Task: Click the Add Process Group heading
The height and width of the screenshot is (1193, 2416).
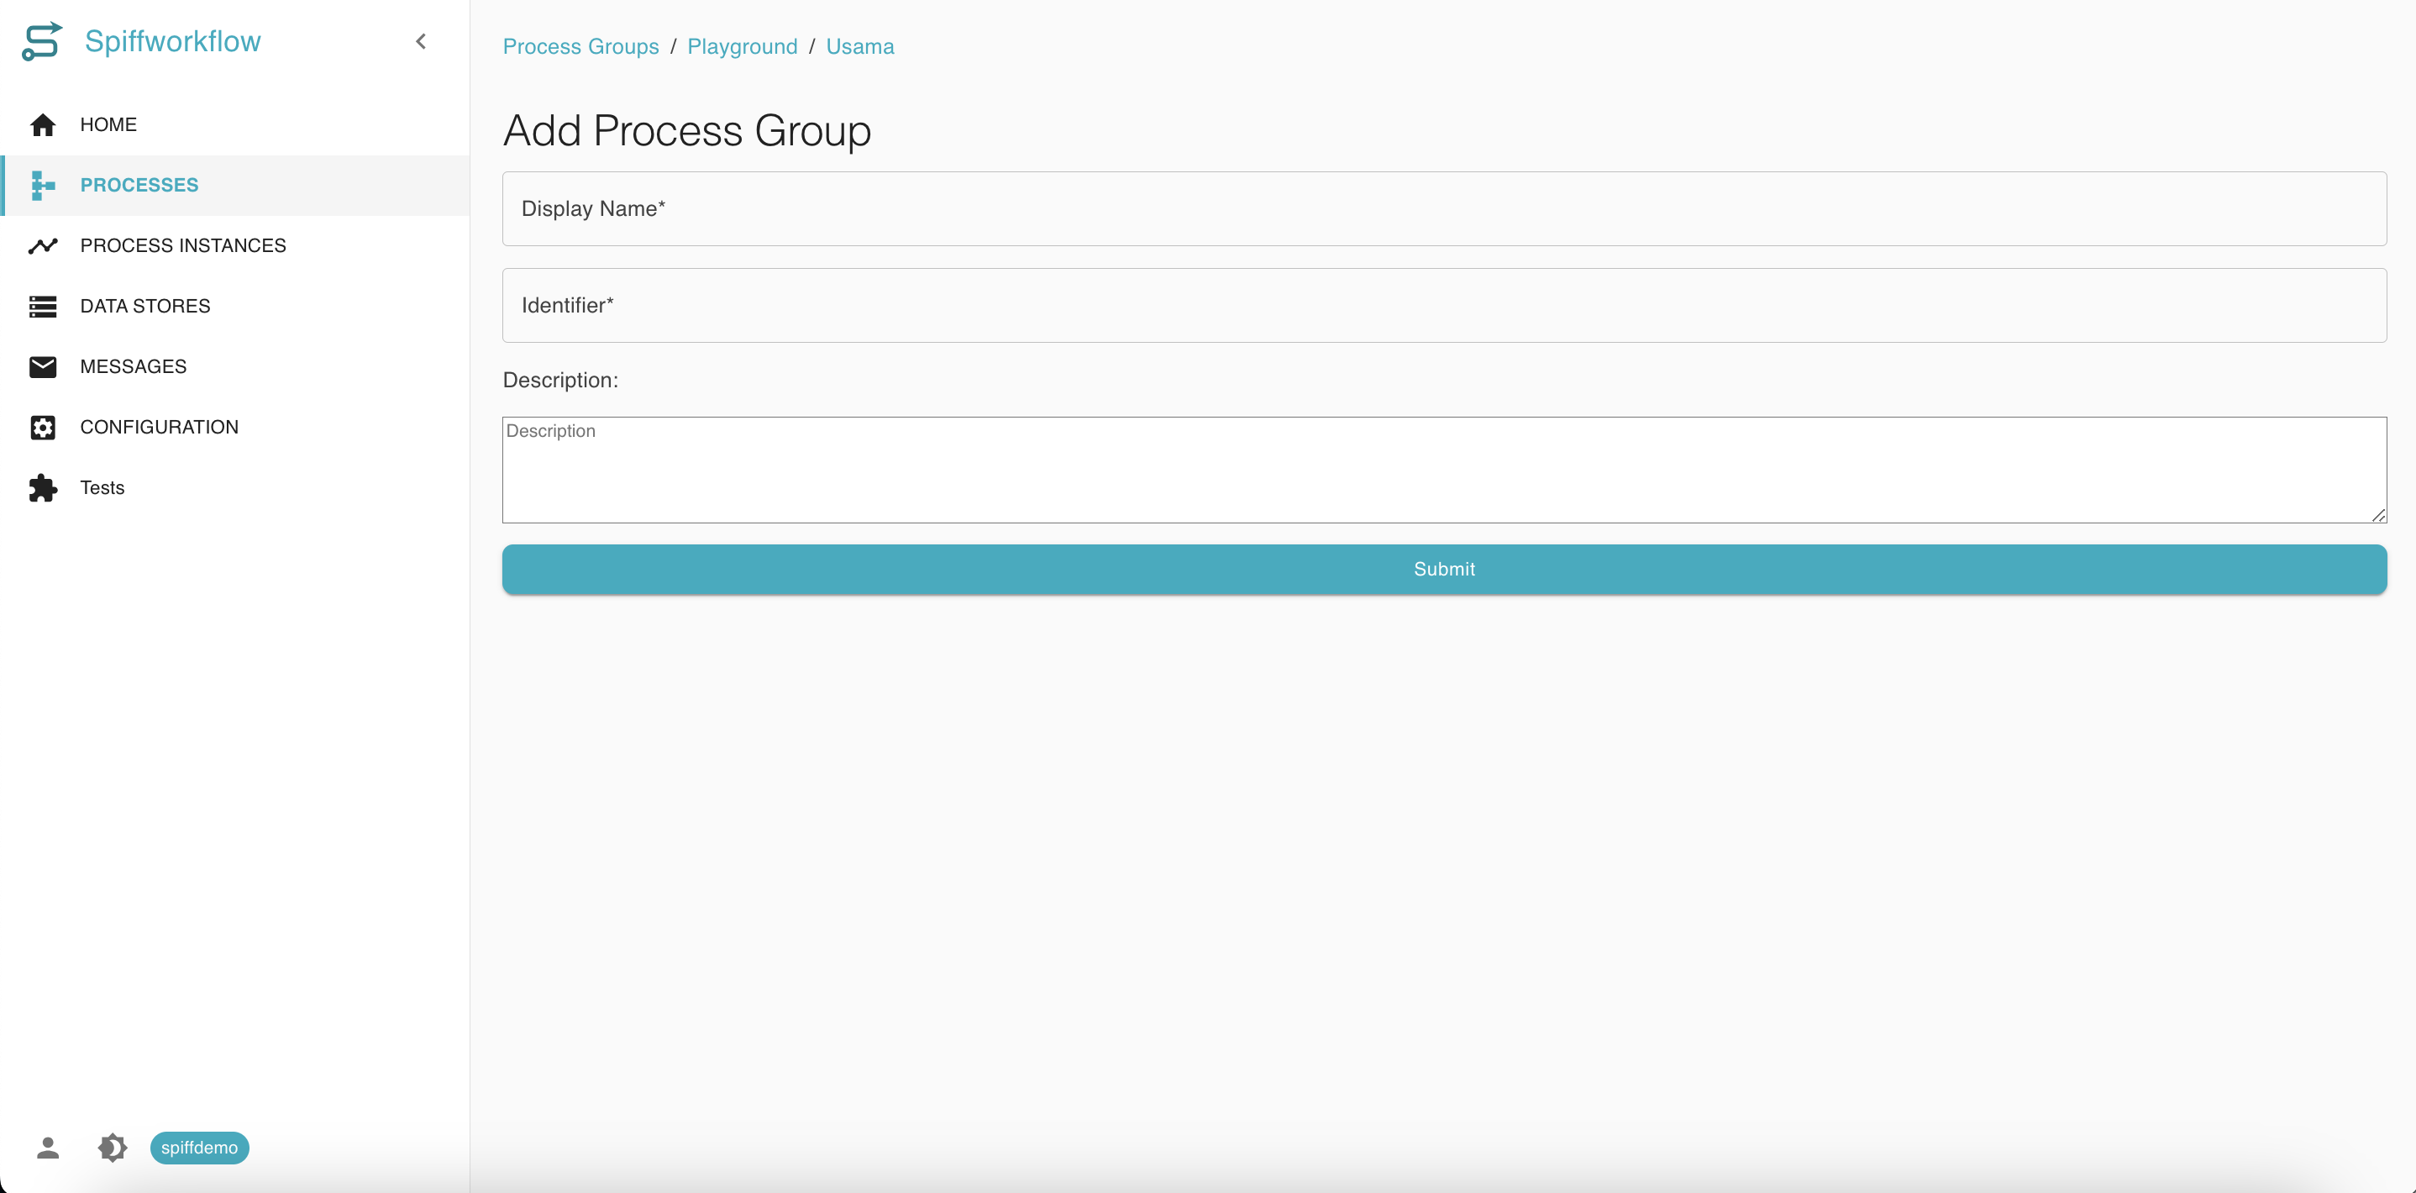Action: point(686,130)
